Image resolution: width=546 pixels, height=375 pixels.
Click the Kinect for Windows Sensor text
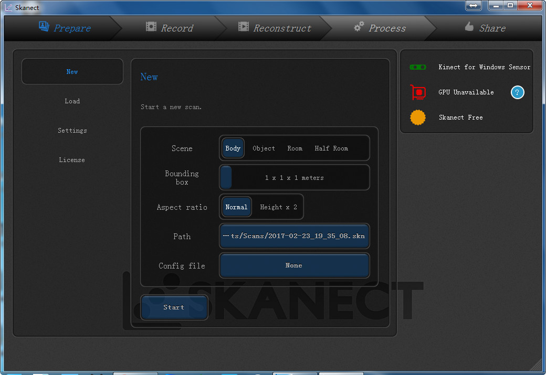click(485, 67)
